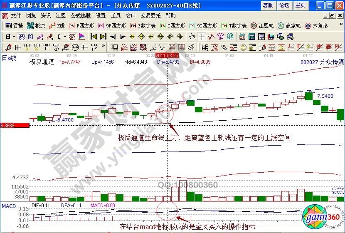Image resolution: width=345 pixels, height=233 pixels.
Task: Open the 六角形 hexagon tool
Action: click(x=316, y=26)
